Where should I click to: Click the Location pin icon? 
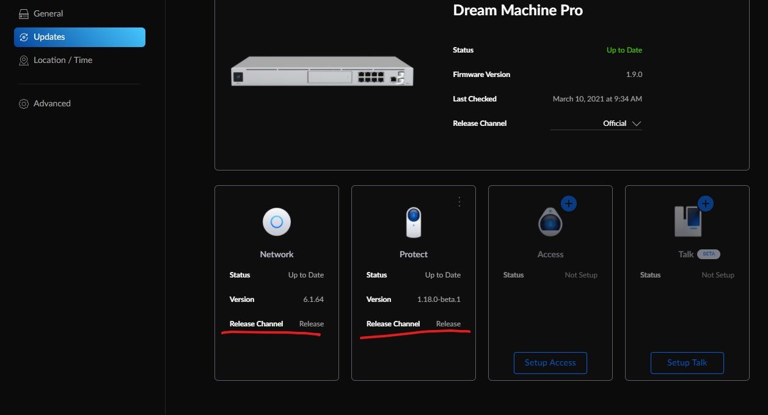24,61
